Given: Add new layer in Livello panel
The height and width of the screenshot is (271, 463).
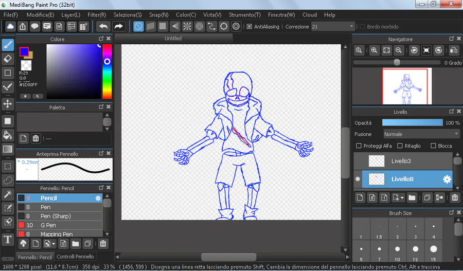Looking at the screenshot, I should (x=360, y=197).
